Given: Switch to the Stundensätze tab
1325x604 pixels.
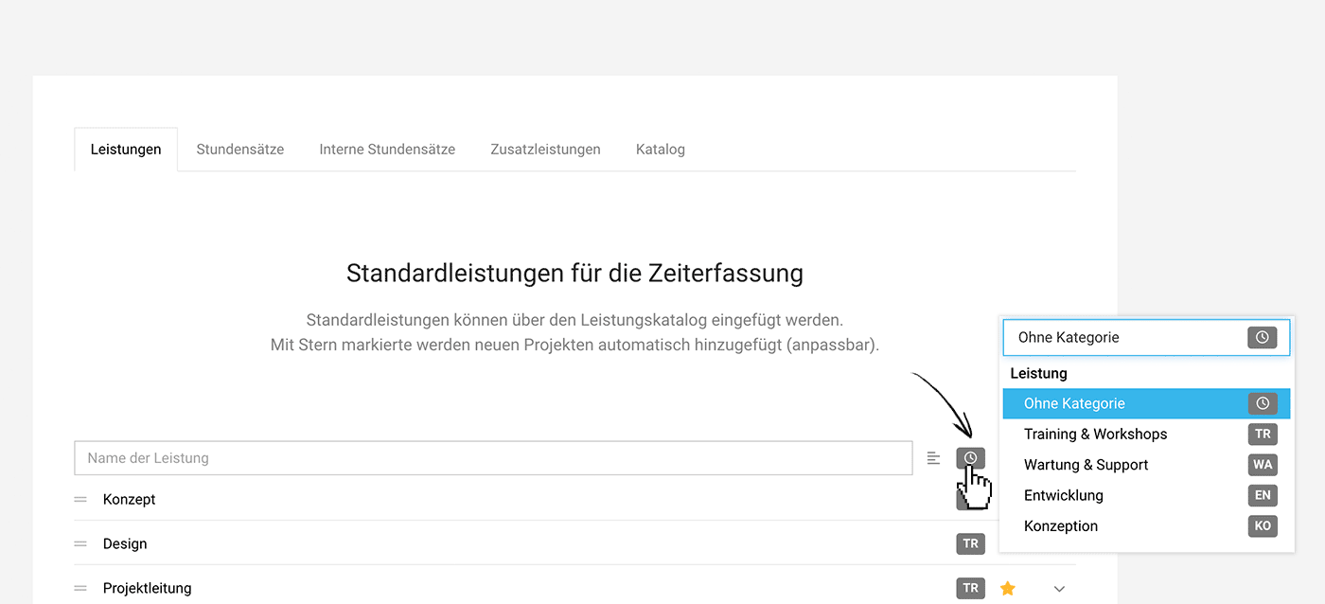Looking at the screenshot, I should (x=239, y=149).
